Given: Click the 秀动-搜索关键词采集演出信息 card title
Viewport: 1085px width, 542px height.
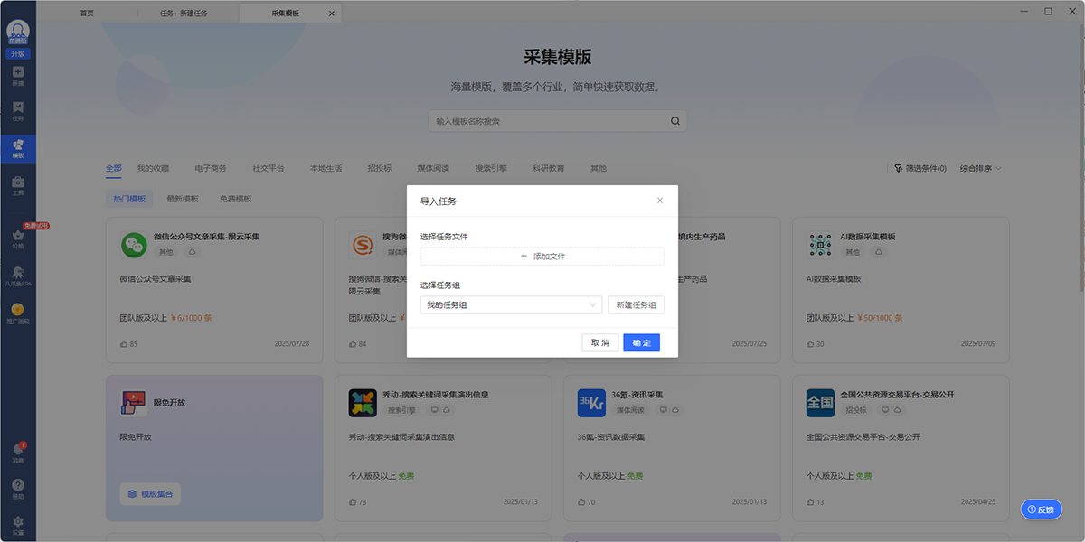Looking at the screenshot, I should click(x=436, y=395).
